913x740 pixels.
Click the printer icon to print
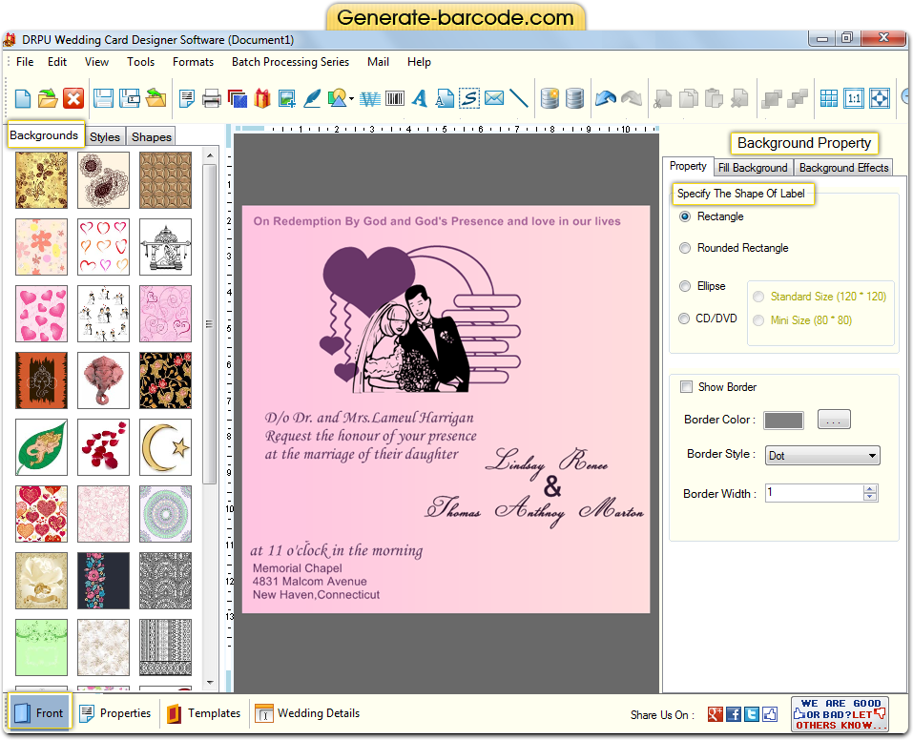pos(212,98)
